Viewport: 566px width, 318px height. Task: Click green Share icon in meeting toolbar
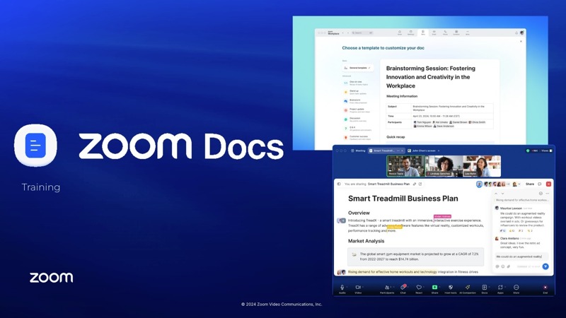[434, 288]
